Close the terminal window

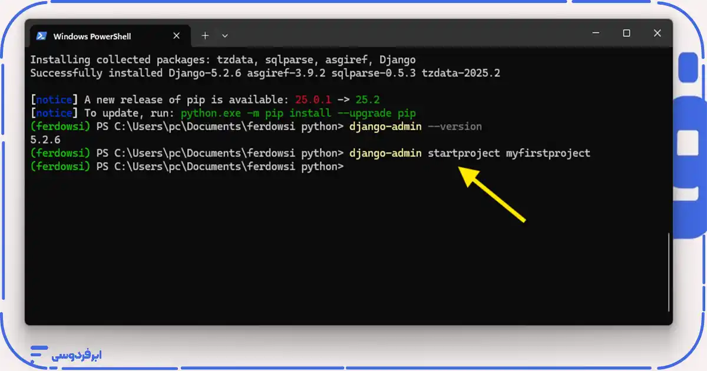point(657,34)
